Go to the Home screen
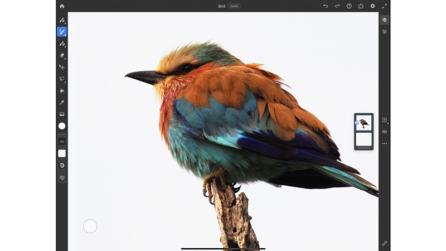 [x=62, y=6]
